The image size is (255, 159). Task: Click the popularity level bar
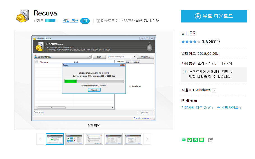click(x=51, y=21)
